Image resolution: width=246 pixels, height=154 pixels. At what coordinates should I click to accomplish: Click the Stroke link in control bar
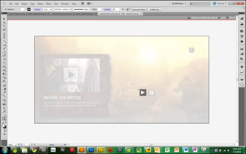click(x=37, y=9)
